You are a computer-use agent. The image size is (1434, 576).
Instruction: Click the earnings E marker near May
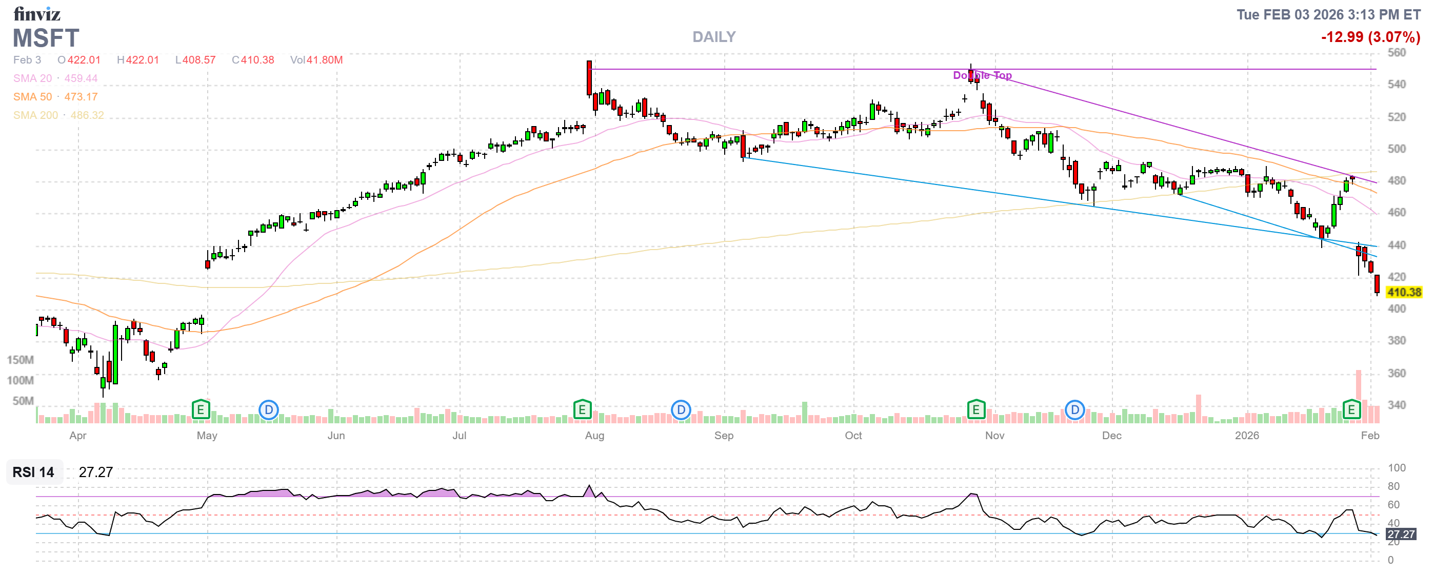[201, 410]
